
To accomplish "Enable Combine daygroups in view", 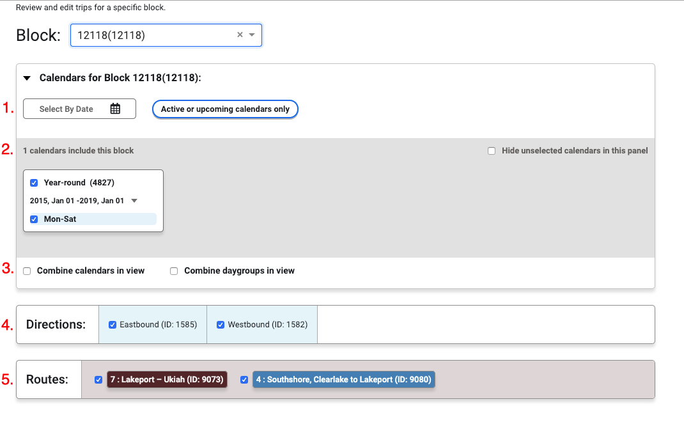I will pos(174,271).
